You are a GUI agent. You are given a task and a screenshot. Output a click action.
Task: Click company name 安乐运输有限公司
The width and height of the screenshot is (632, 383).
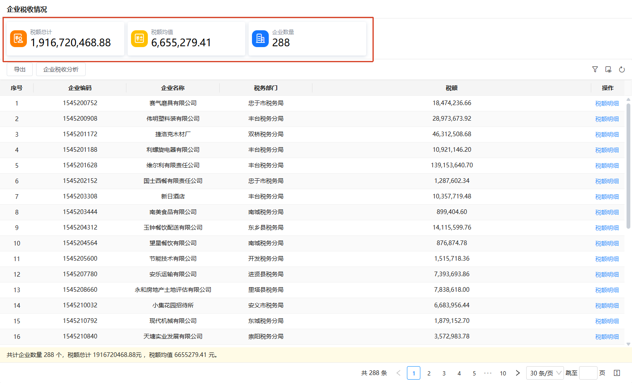pyautogui.click(x=173, y=274)
